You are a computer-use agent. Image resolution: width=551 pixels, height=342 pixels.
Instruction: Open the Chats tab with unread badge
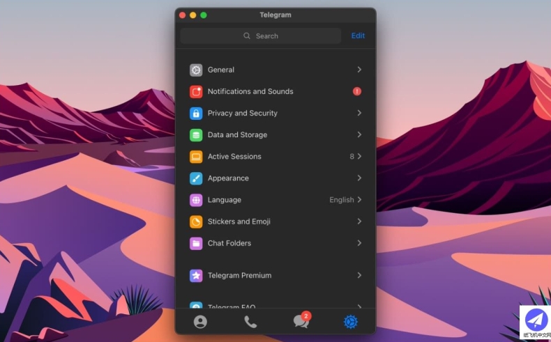coord(301,322)
